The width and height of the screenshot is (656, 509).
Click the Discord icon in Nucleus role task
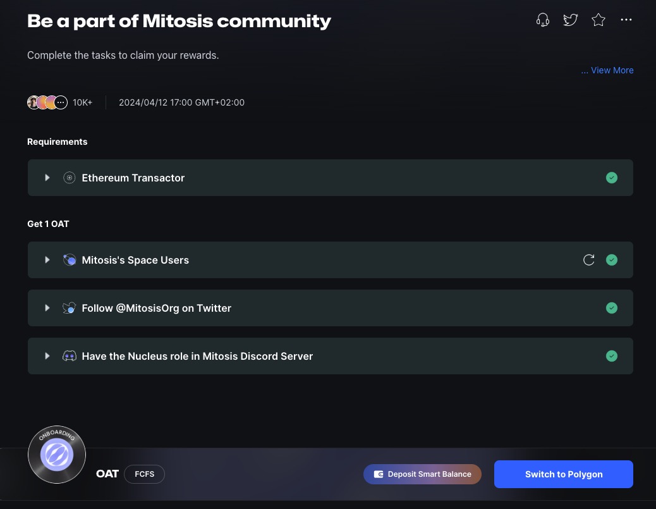tap(70, 356)
